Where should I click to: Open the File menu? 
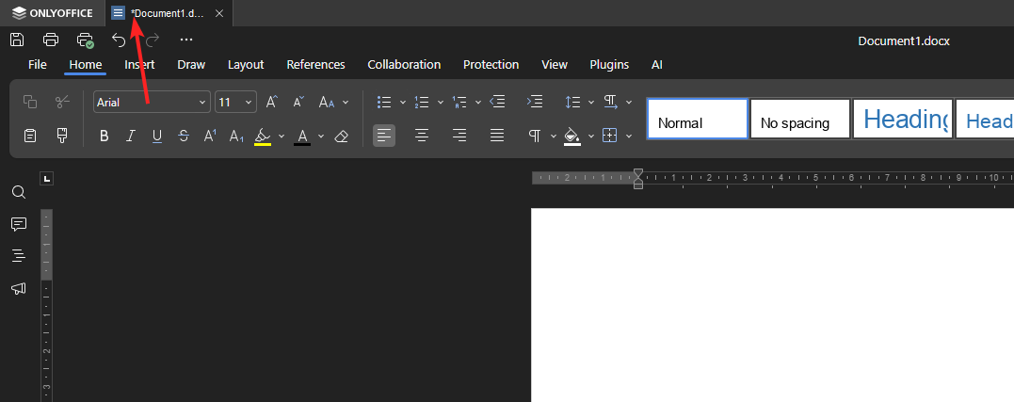point(38,65)
